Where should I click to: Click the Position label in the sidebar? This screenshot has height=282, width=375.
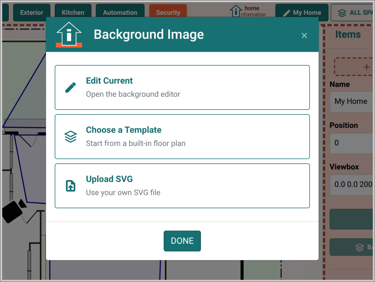(x=344, y=125)
